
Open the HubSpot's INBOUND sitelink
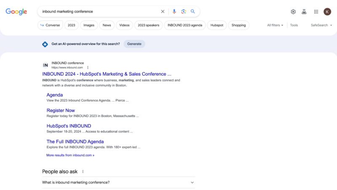click(69, 126)
